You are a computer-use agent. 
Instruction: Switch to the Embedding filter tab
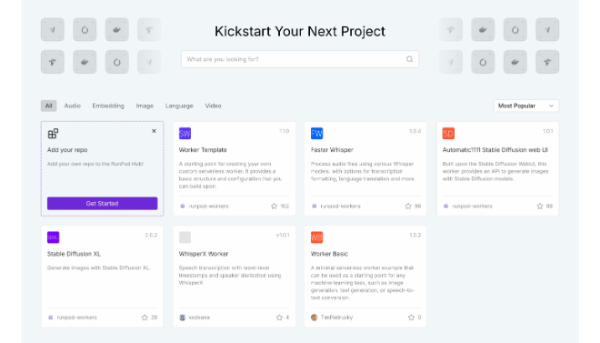108,106
